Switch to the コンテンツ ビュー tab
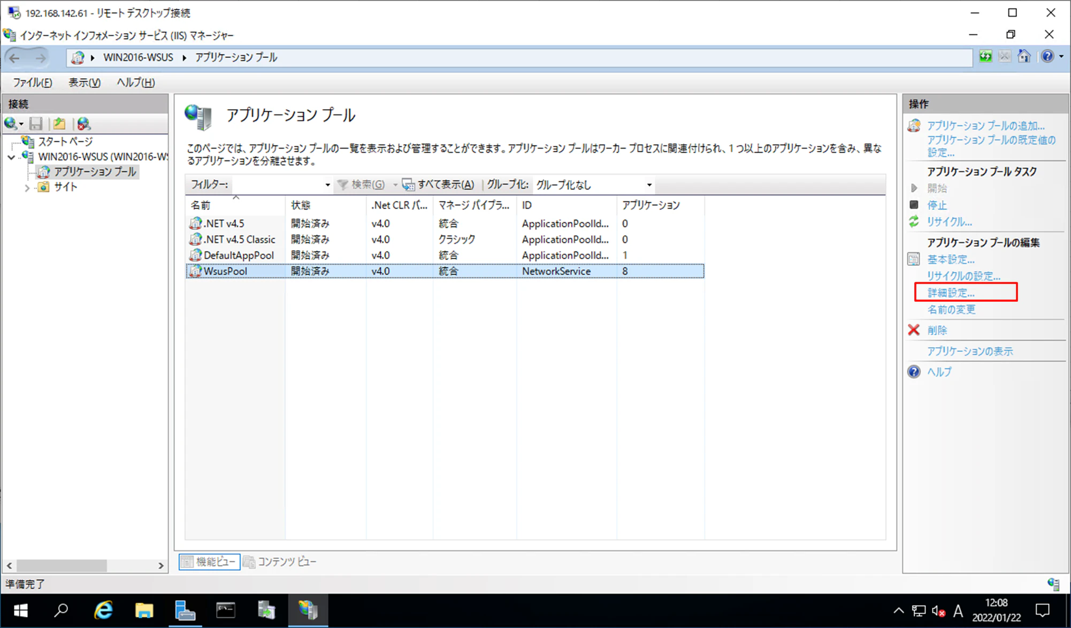This screenshot has width=1071, height=628. (x=280, y=562)
